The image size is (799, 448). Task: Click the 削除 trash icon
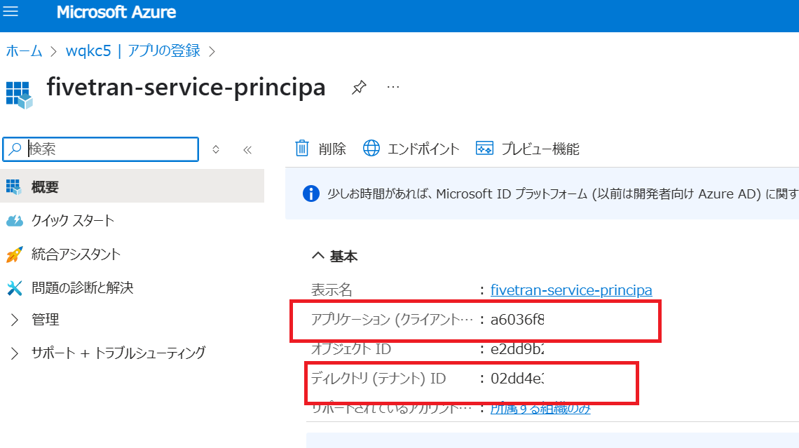[301, 148]
